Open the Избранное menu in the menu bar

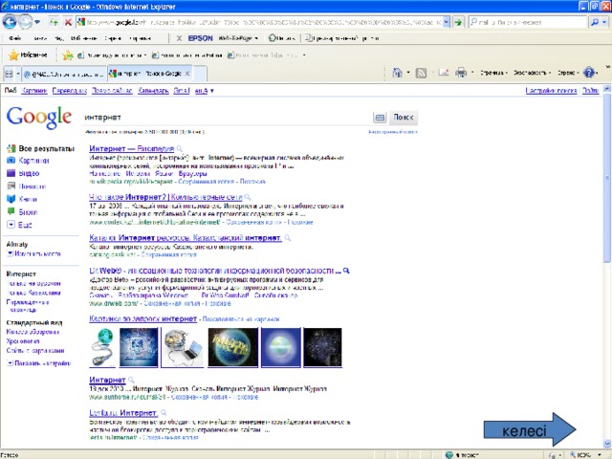pos(83,38)
